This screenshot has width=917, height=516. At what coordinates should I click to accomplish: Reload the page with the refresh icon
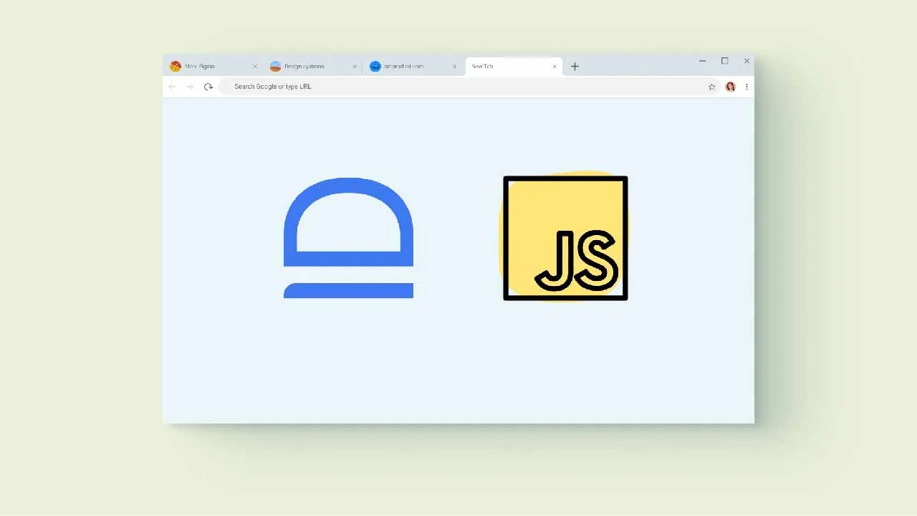click(x=208, y=87)
